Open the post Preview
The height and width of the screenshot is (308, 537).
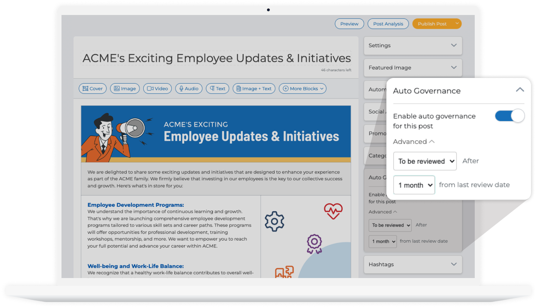point(349,24)
